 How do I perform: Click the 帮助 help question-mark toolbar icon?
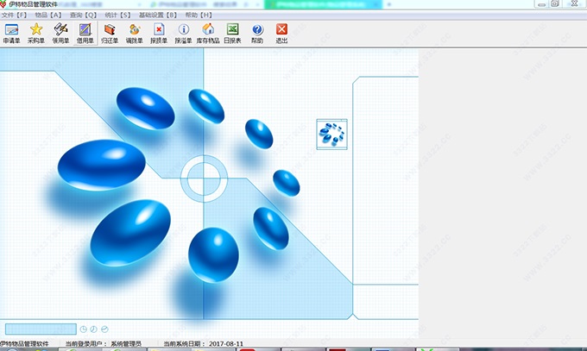257,34
